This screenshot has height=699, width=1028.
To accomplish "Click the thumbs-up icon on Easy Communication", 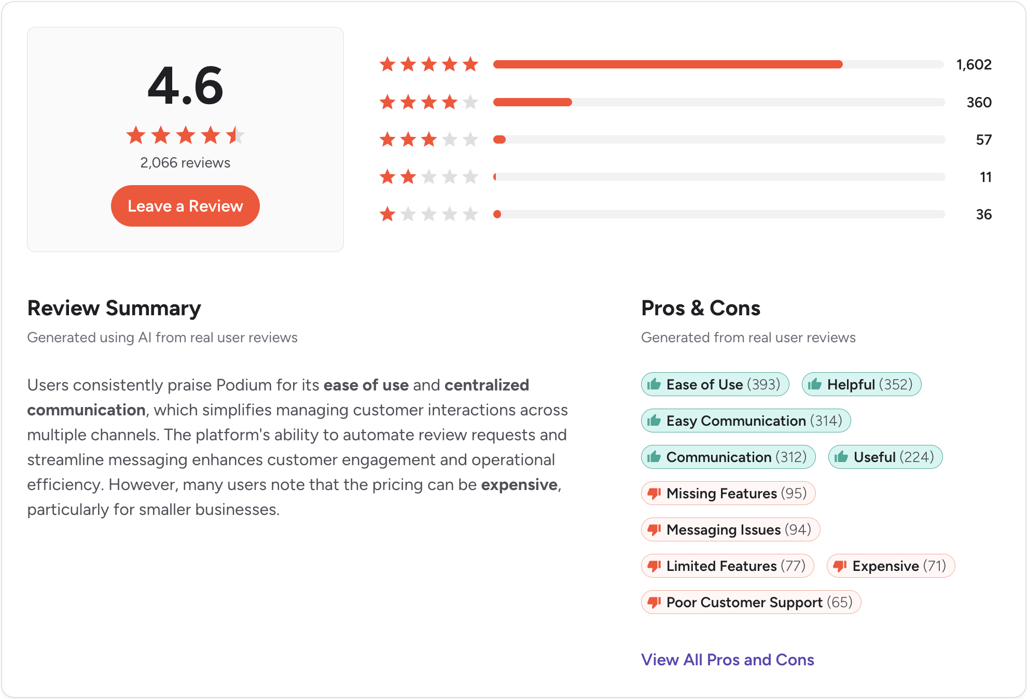I will pos(654,421).
